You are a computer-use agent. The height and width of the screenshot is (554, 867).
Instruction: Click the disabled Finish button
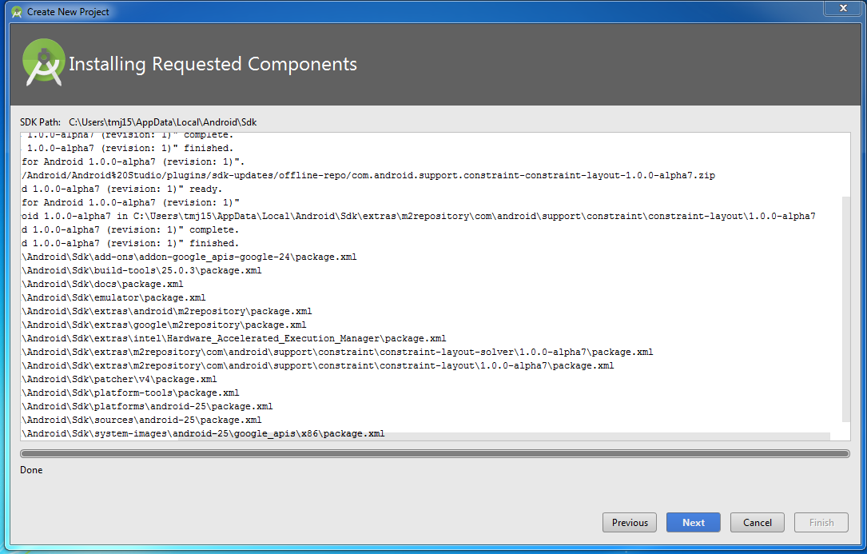pyautogui.click(x=821, y=522)
